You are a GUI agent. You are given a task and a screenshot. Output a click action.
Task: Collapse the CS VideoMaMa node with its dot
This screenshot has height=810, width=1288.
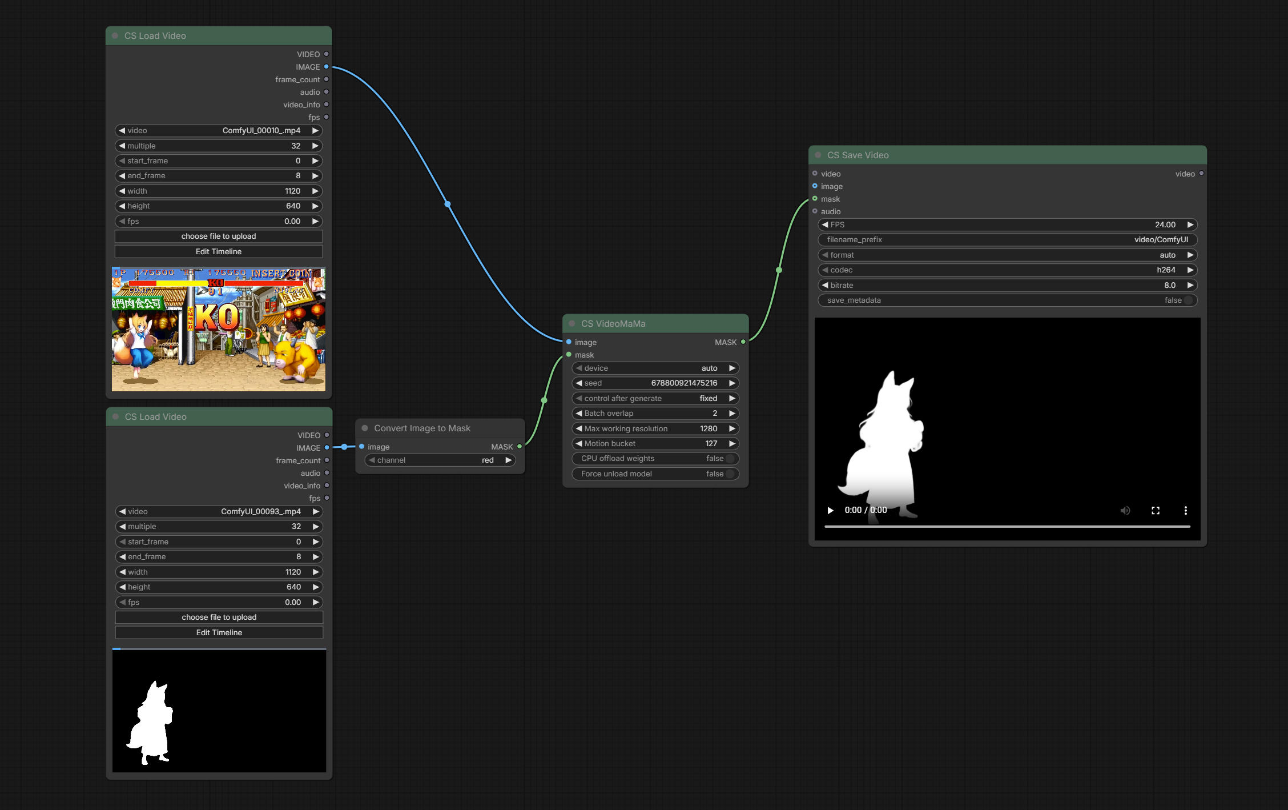point(571,323)
